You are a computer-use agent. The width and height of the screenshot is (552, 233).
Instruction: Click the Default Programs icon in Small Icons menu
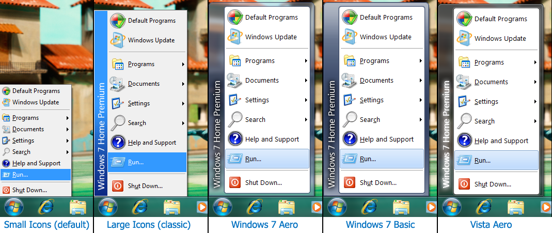coord(6,91)
